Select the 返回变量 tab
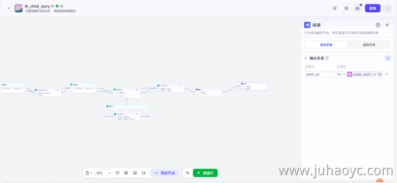The width and height of the screenshot is (397, 183). [x=326, y=45]
